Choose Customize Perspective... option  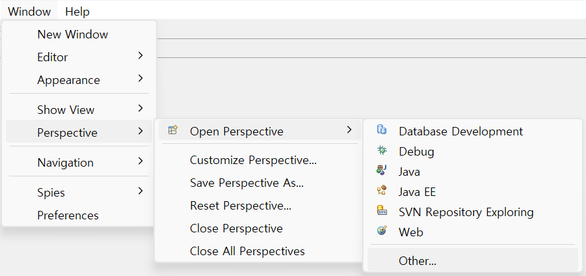[253, 160]
